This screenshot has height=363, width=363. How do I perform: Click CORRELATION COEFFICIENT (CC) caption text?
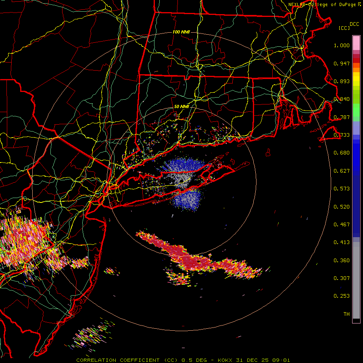point(127,360)
